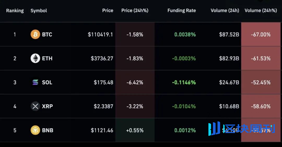282x147 pixels.
Task: Sort by Volume (24h) header
Action: (x=225, y=11)
